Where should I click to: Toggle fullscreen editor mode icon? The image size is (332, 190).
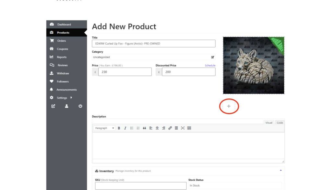tap(183, 128)
